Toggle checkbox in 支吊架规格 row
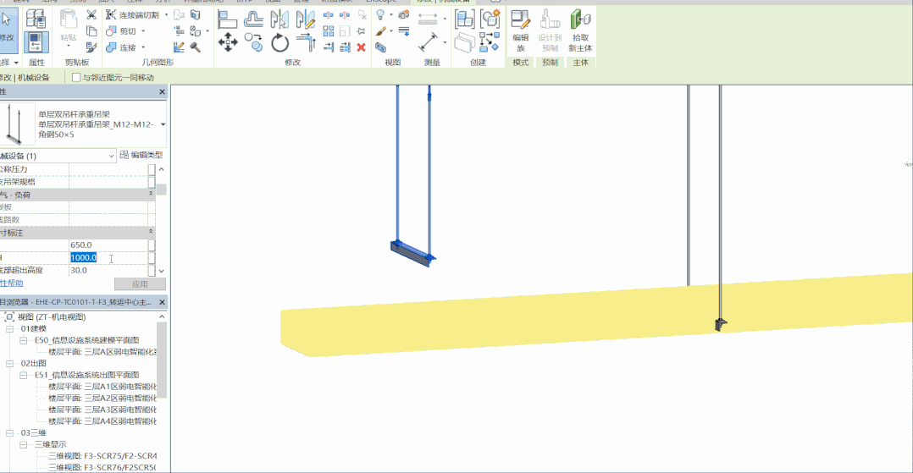913x473 pixels. [x=152, y=182]
